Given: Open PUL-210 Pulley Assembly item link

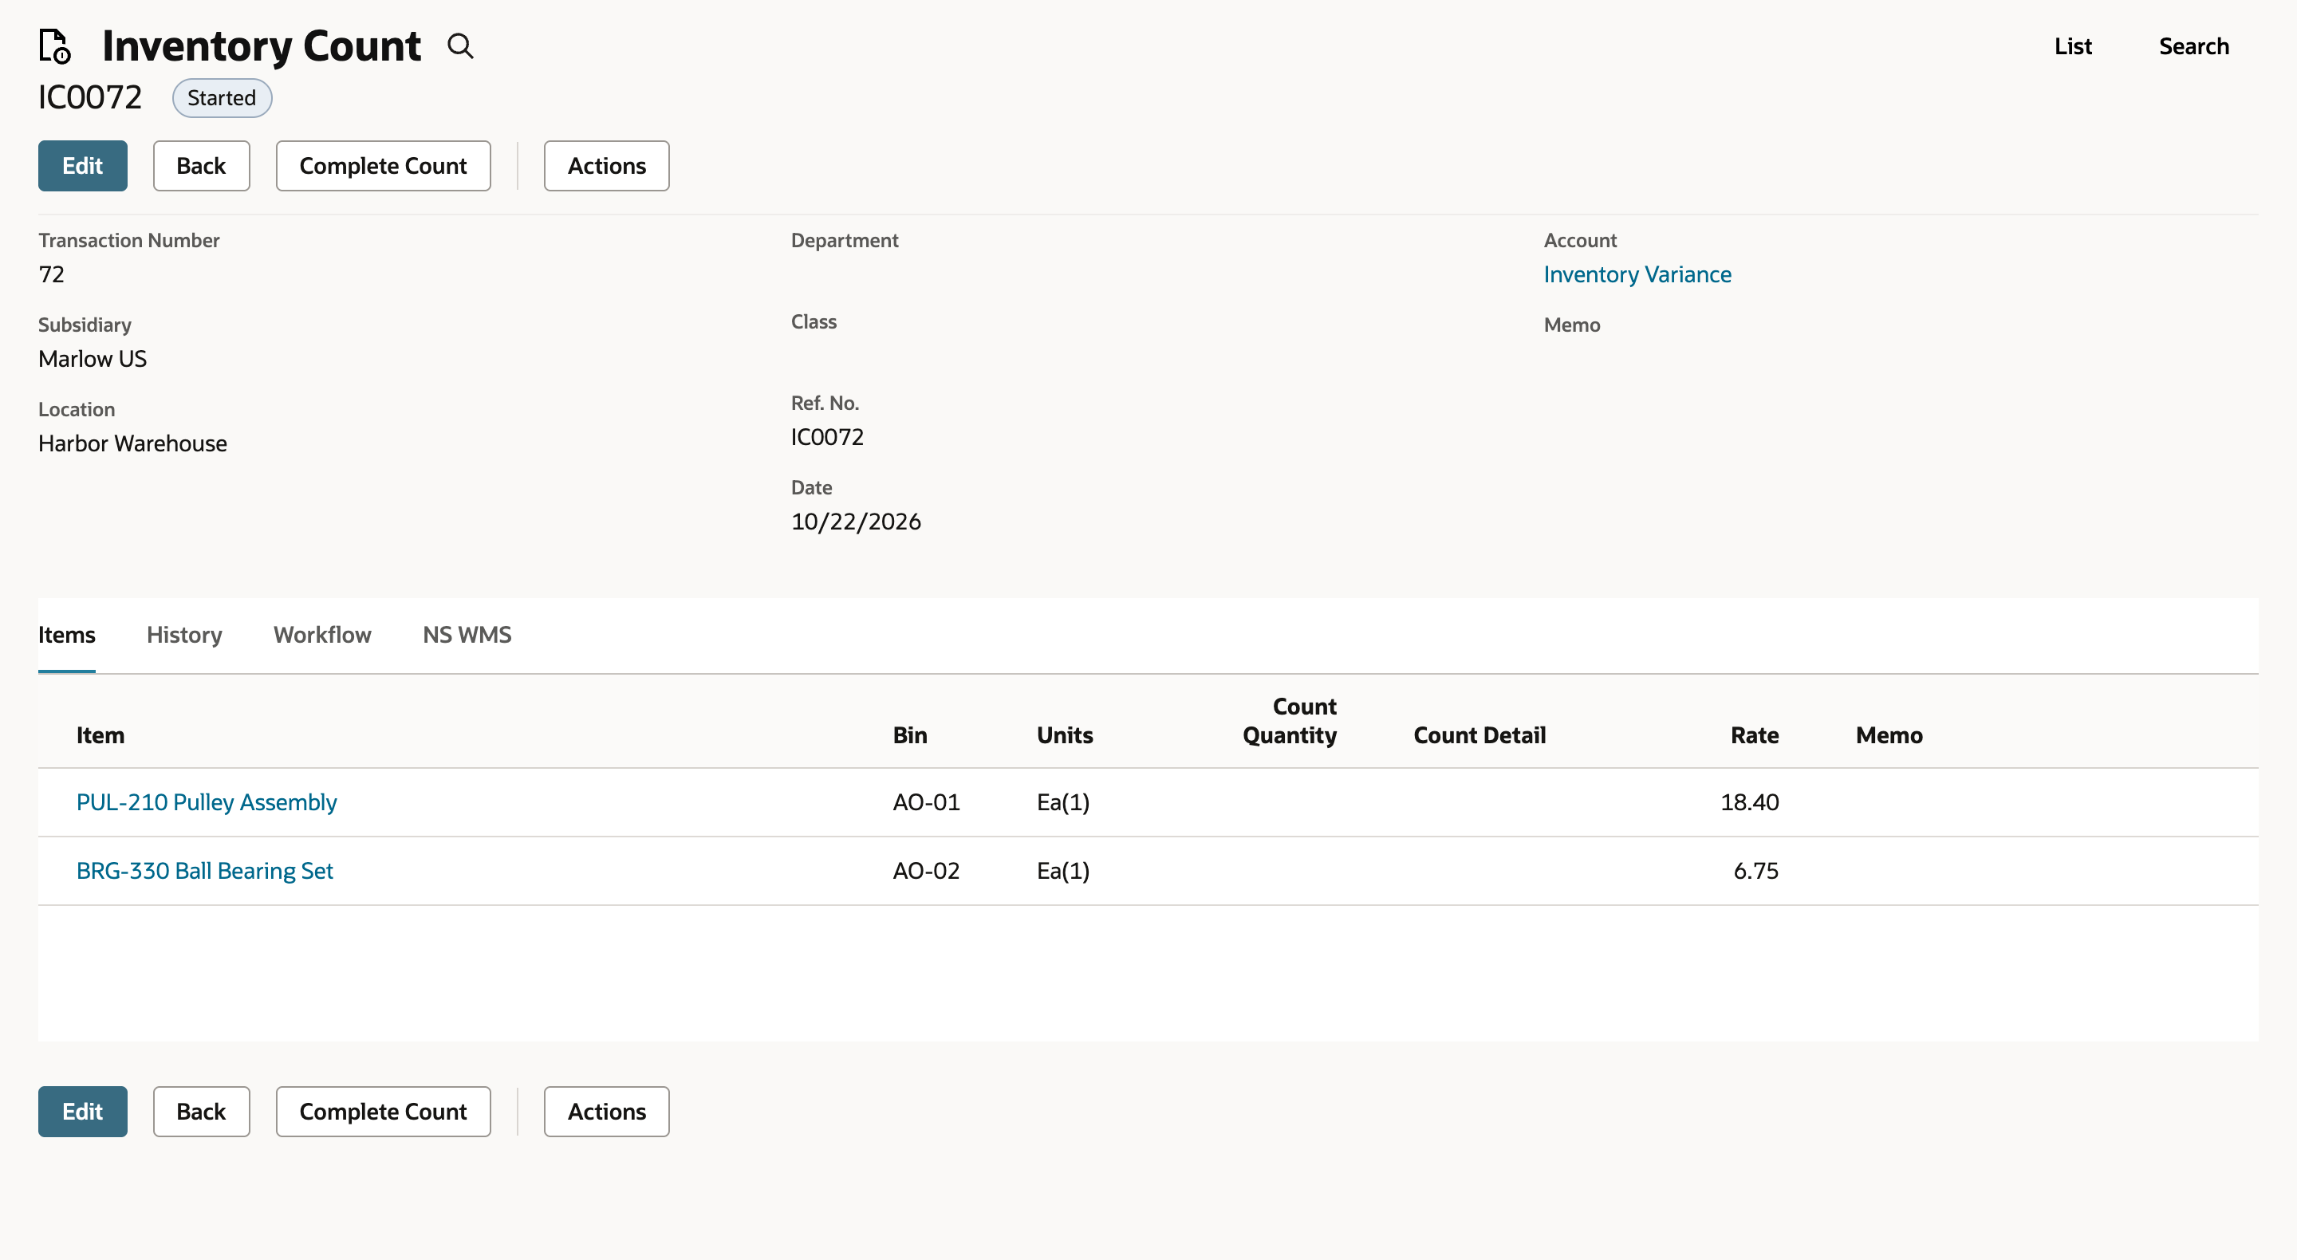Looking at the screenshot, I should [x=206, y=802].
